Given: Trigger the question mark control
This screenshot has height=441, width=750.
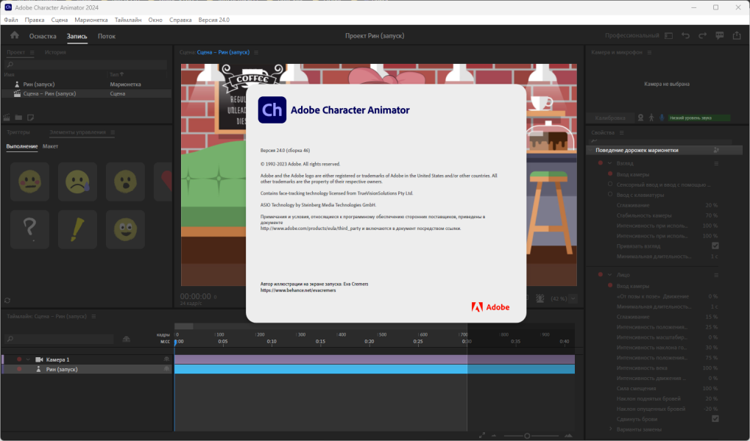Looking at the screenshot, I should [x=29, y=229].
